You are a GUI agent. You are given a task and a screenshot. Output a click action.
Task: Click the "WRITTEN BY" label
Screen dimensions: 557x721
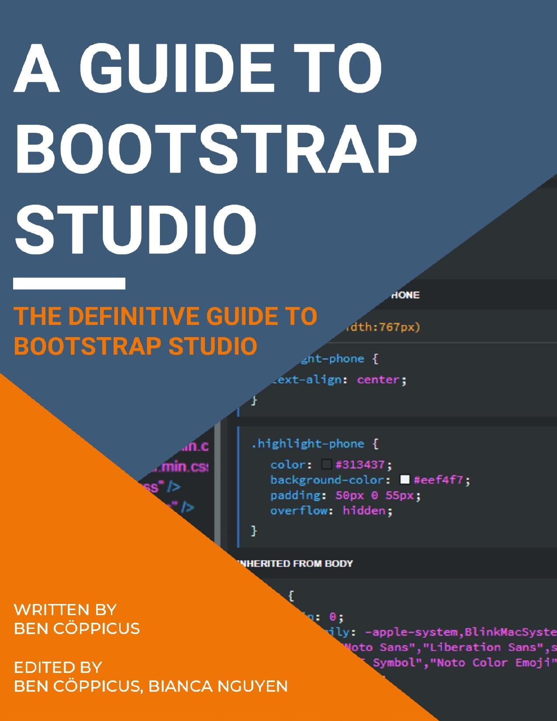coord(65,610)
